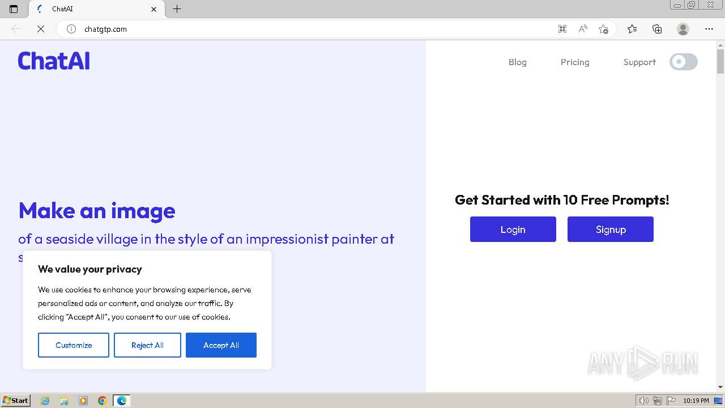Image resolution: width=725 pixels, height=408 pixels.
Task: Open the browser profile icon
Action: (x=683, y=29)
